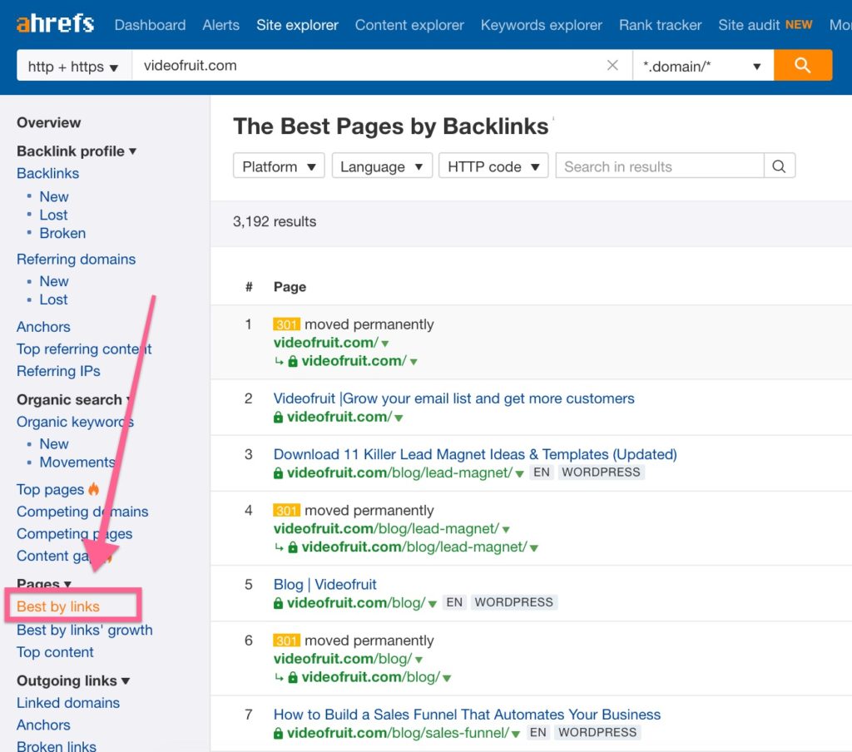Viewport: 852px width, 752px height.
Task: Open Lost under Backlinks
Action: coord(53,215)
